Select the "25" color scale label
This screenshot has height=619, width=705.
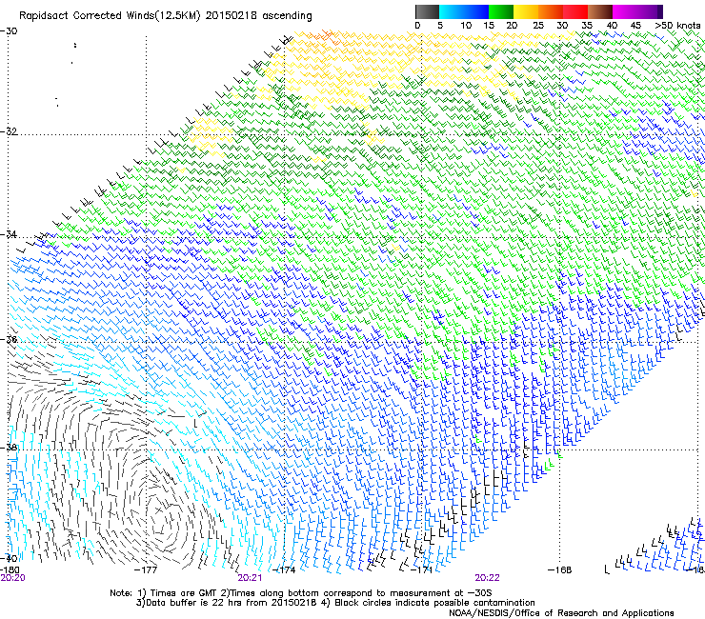538,26
